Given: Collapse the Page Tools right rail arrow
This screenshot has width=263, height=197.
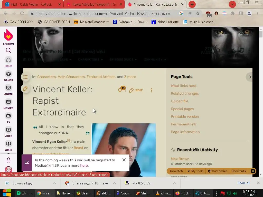Looking at the screenshot, I should (250, 77).
